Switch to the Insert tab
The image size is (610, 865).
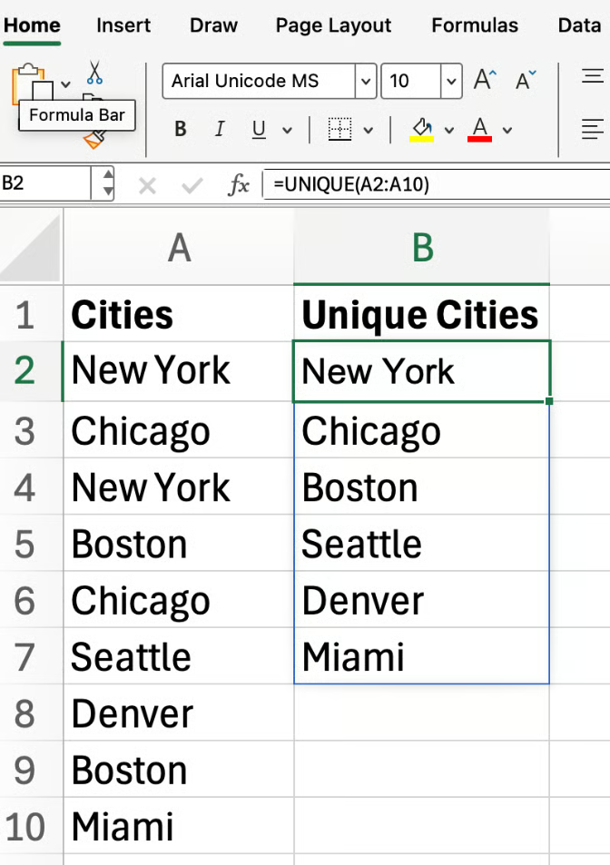click(124, 25)
